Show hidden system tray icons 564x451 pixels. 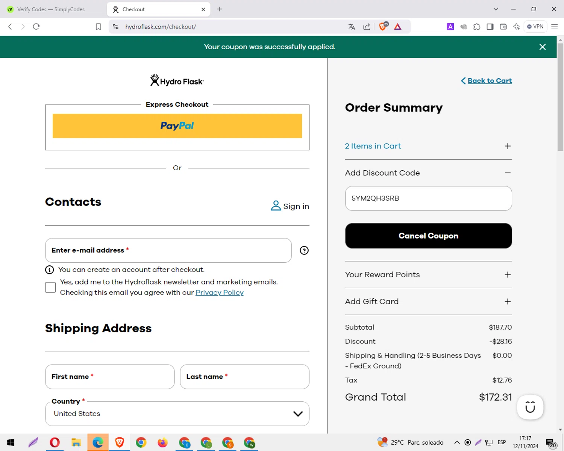[457, 442]
